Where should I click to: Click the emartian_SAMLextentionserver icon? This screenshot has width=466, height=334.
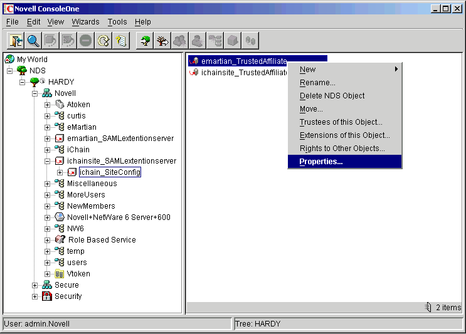coord(60,138)
